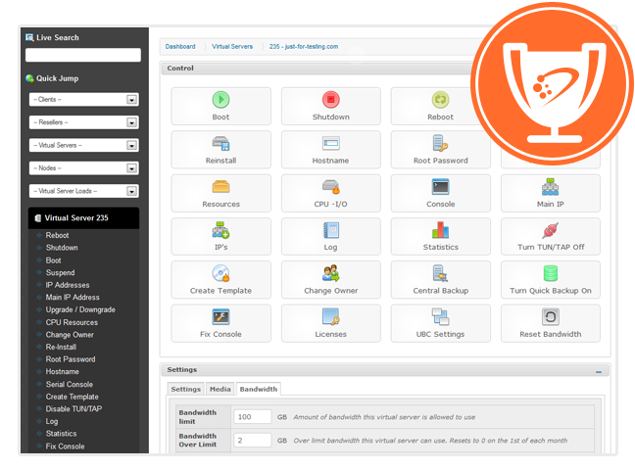Click Disable TUN/TAP sidebar link

pyautogui.click(x=73, y=409)
